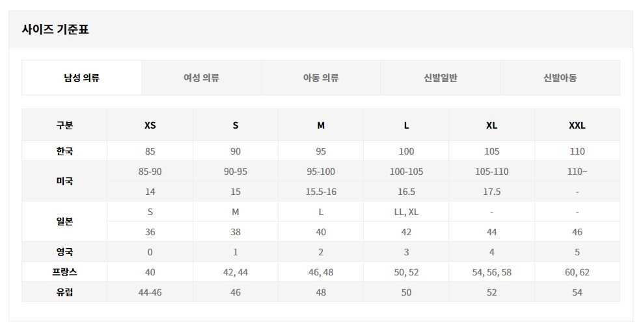This screenshot has height=332, width=643.
Task: Switch to the 여성 의류 tab
Action: 201,78
